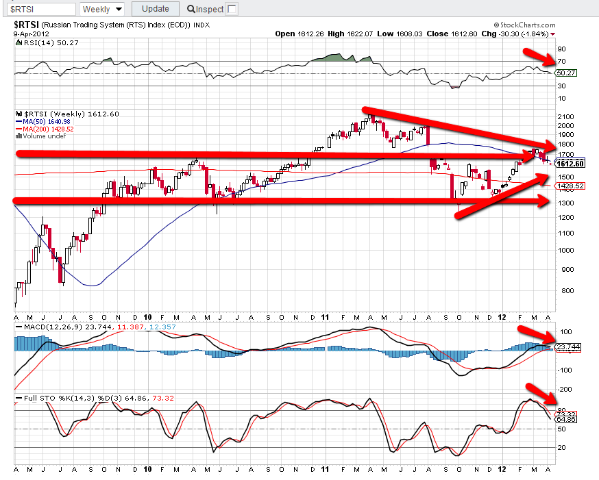Click the 1428.52 MA(200) price tag
The image size is (599, 480).
point(570,186)
